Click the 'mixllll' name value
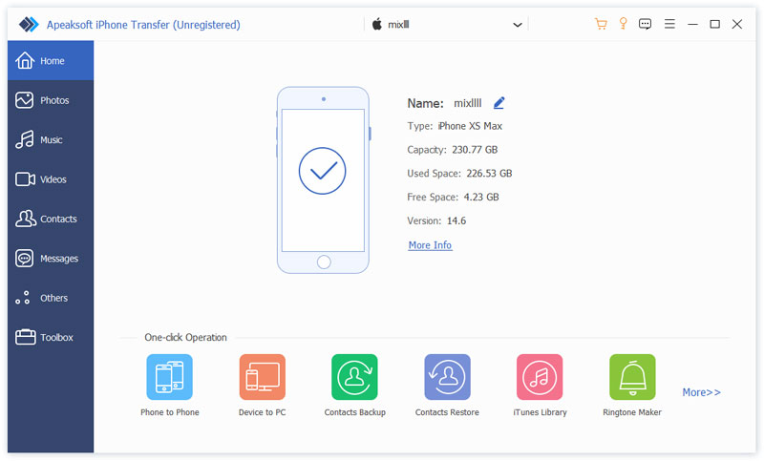 pos(468,103)
